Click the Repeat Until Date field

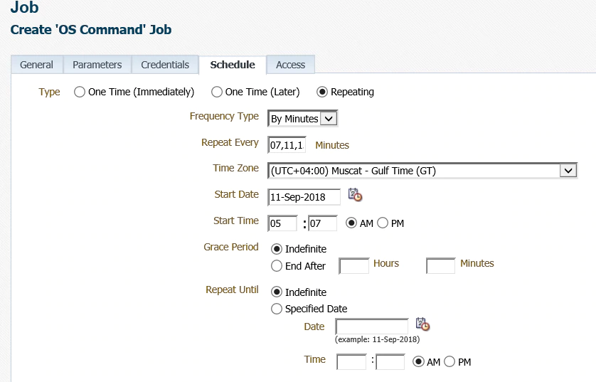tap(372, 327)
